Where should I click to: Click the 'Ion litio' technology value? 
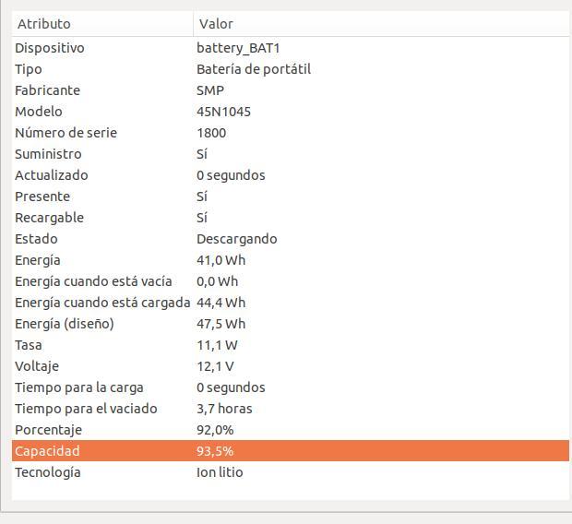point(220,472)
